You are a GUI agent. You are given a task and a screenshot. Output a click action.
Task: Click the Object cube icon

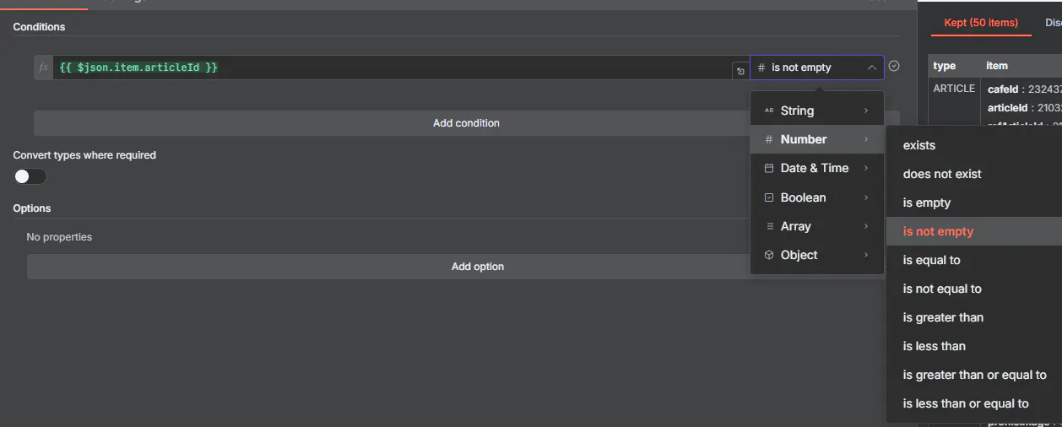(x=768, y=255)
